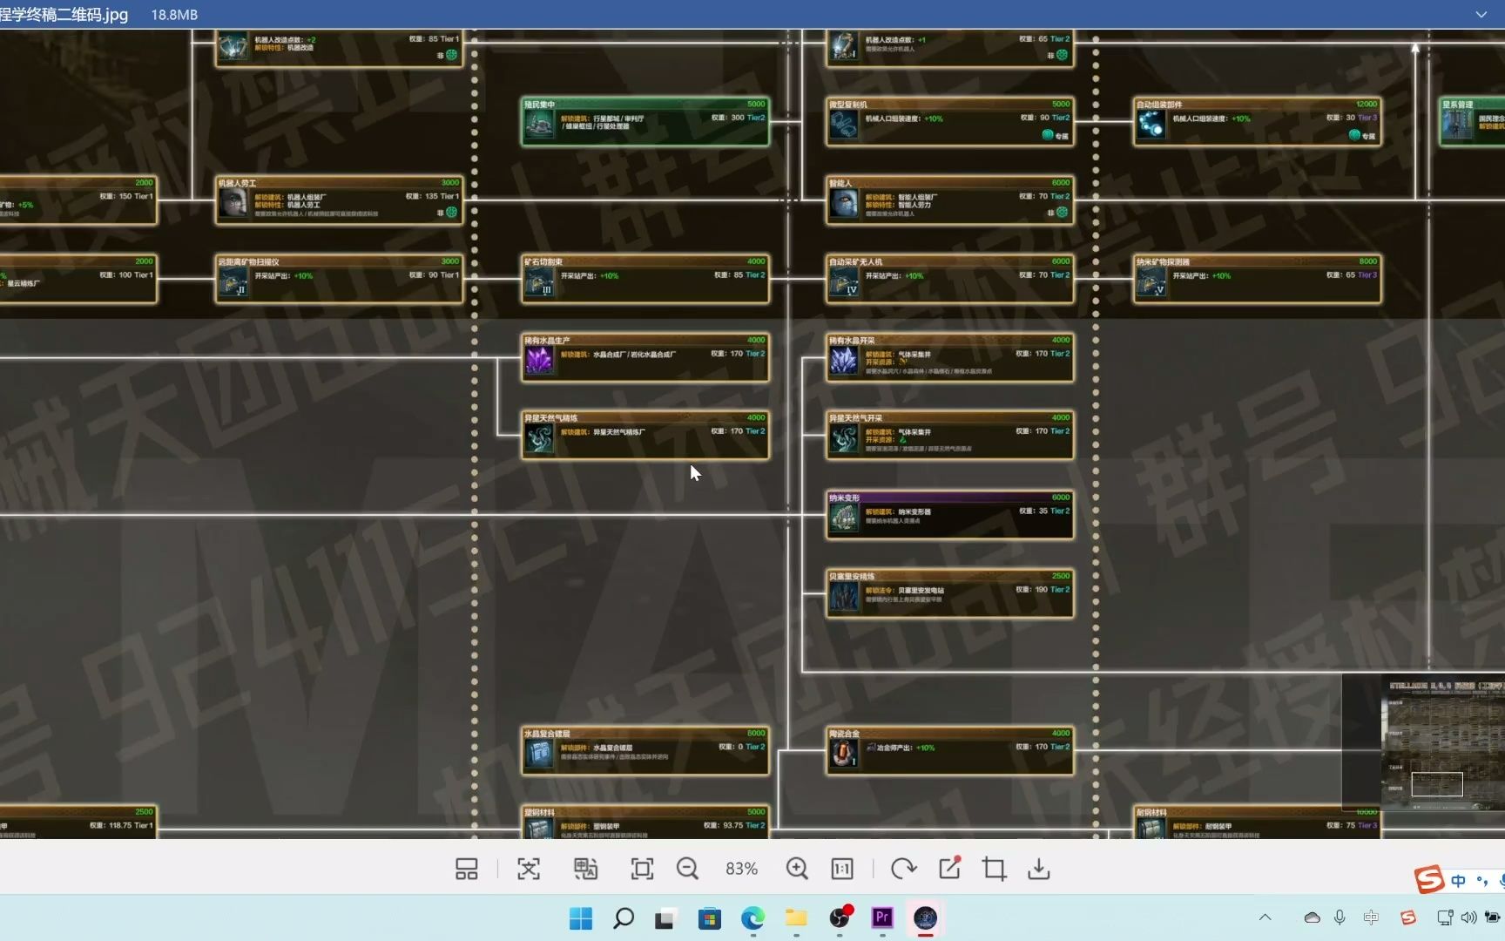Click the purple crystal 稀有水晶生产 icon
Screen dimensions: 1505x941
point(538,361)
